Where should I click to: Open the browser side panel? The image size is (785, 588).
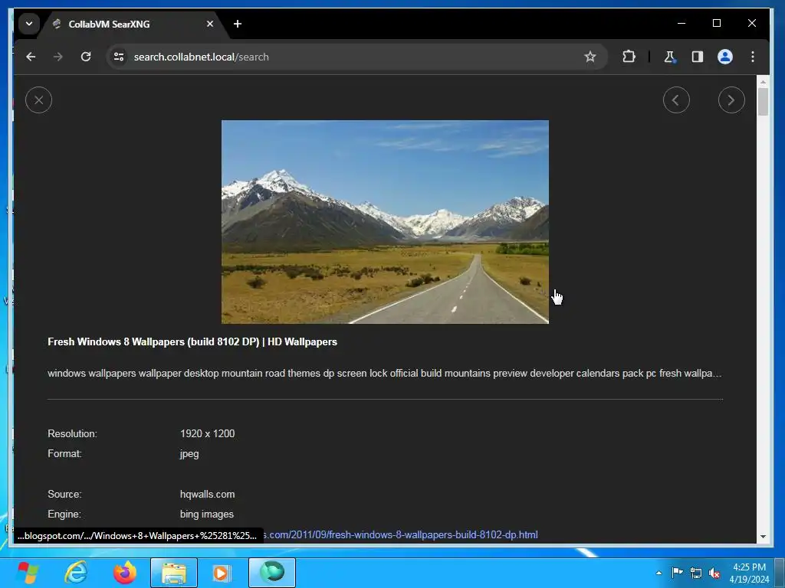(x=697, y=57)
